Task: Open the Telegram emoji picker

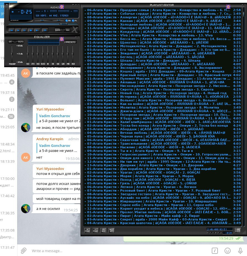Action: click(228, 251)
